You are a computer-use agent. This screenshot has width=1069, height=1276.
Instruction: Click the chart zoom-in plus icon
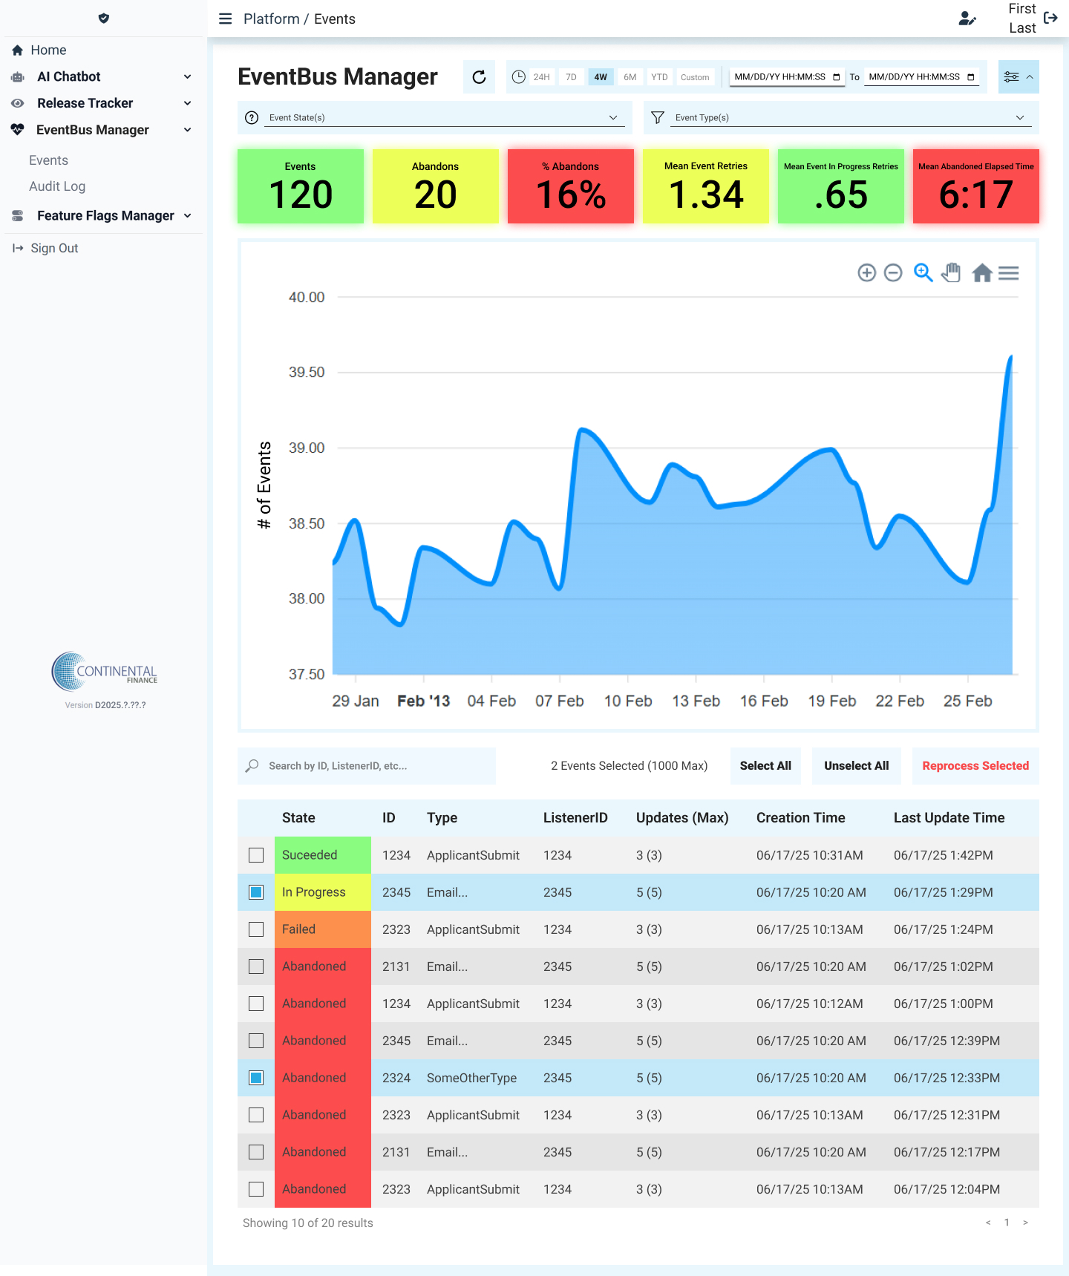pos(866,273)
